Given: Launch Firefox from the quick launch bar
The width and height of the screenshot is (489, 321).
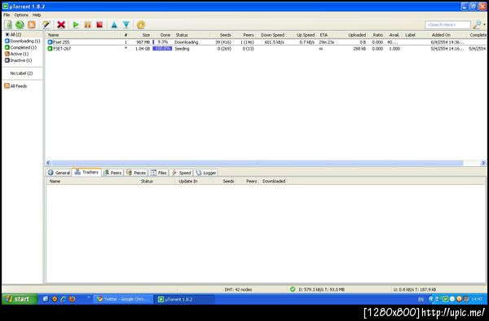Looking at the screenshot, I should point(72,299).
